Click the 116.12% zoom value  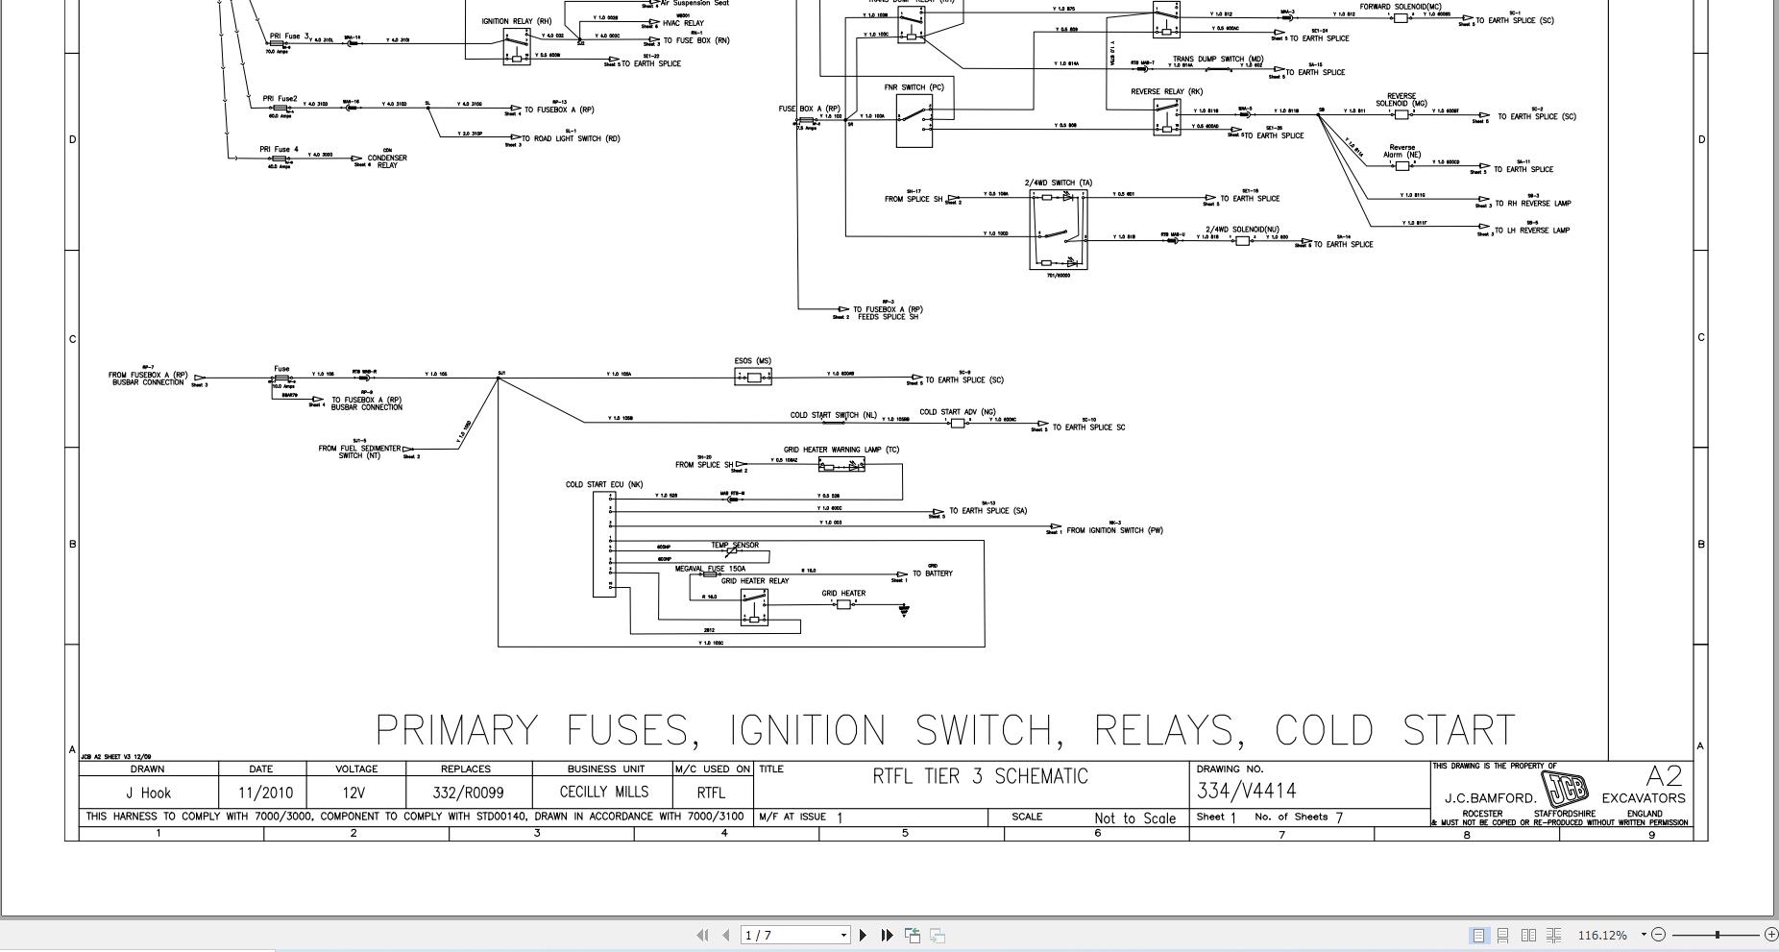pyautogui.click(x=1601, y=934)
